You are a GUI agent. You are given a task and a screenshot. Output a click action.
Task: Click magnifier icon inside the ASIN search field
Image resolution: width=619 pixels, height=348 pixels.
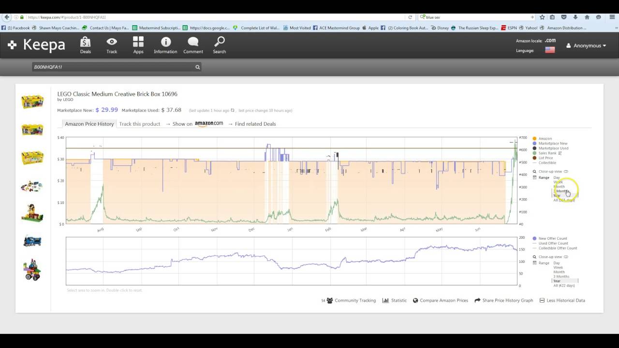click(x=197, y=67)
